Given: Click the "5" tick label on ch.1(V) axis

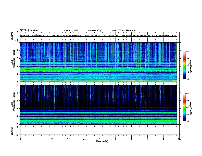Looking at the screenshot, I should [17, 33].
